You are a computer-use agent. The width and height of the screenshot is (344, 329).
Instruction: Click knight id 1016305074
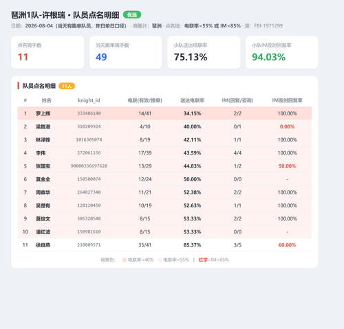coord(89,139)
